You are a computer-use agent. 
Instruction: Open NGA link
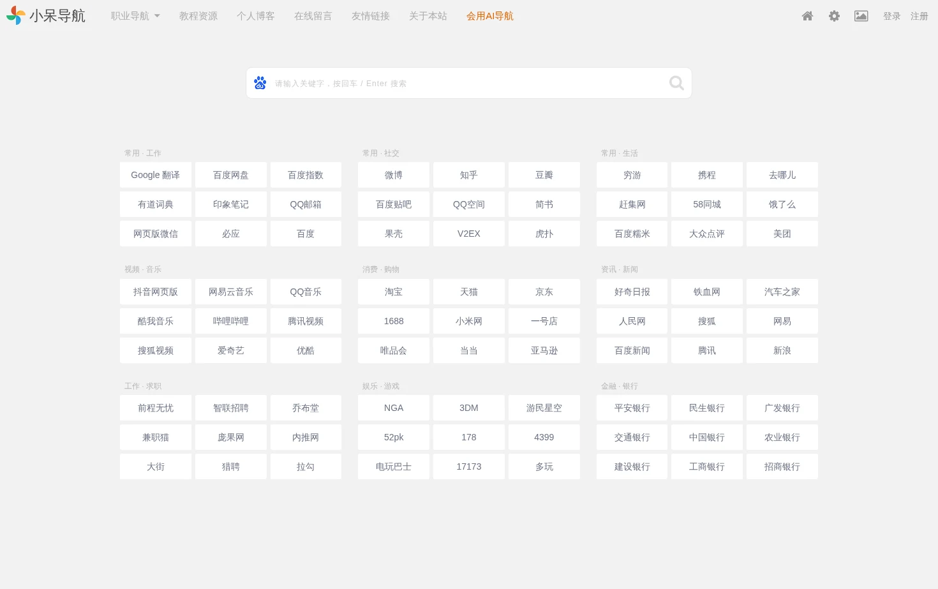coord(394,408)
